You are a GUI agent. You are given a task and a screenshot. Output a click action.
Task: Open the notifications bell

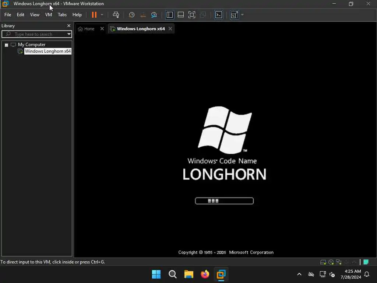tap(367, 274)
